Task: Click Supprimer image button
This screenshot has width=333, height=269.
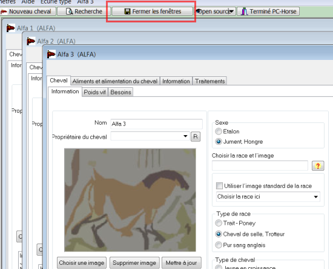Action: (x=134, y=263)
